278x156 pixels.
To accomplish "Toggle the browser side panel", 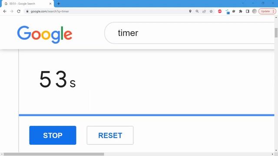I will (248, 11).
